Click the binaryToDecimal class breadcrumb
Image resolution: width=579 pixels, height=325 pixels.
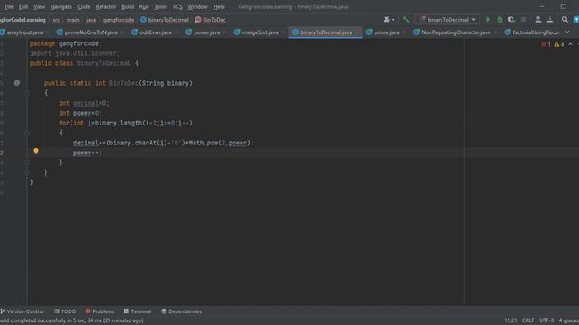coord(165,20)
